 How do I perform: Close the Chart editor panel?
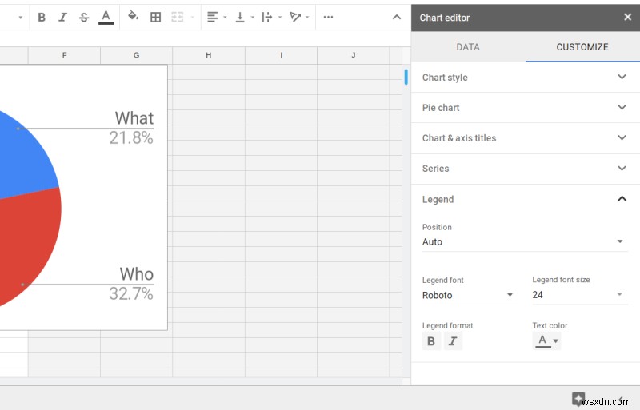(627, 17)
